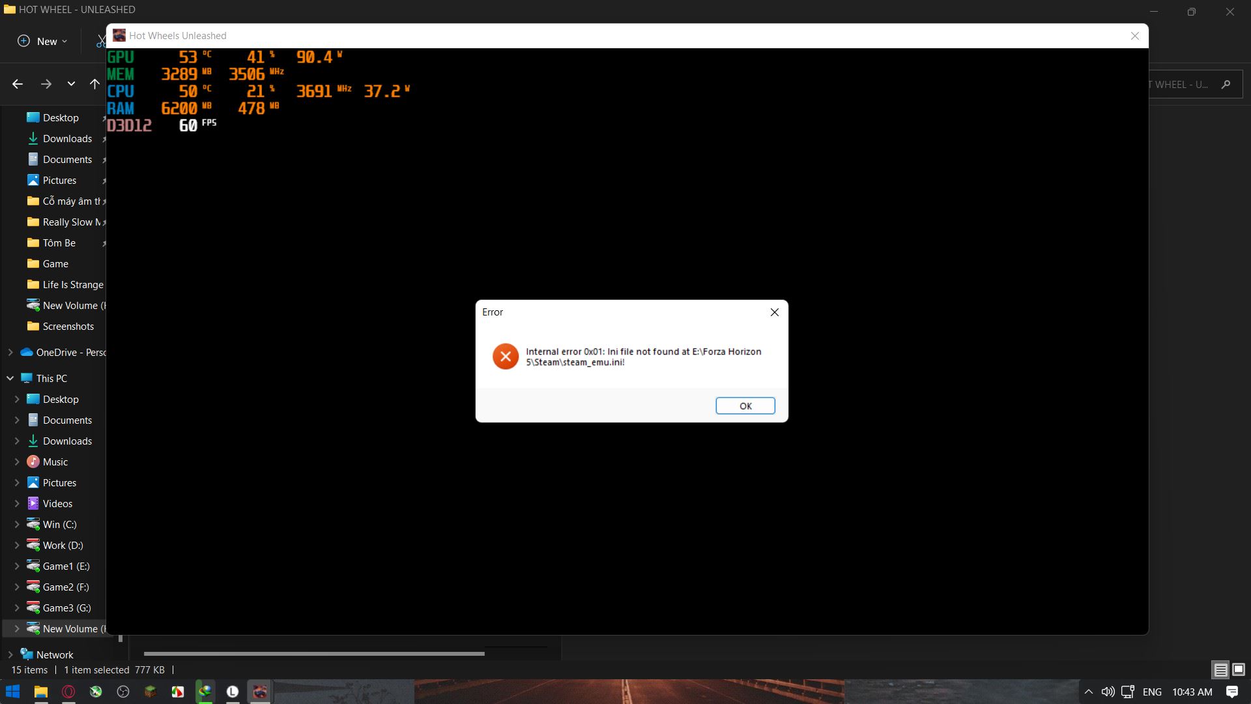
Task: Open the Downloads folder under This PC
Action: pyautogui.click(x=67, y=440)
